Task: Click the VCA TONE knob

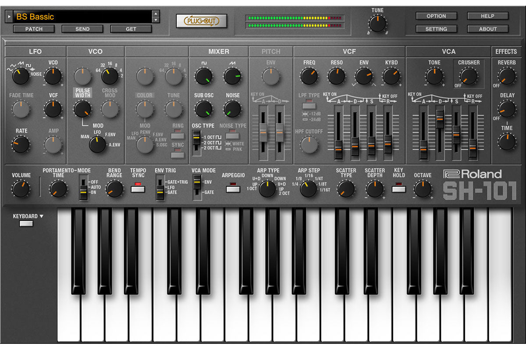Action: click(434, 76)
